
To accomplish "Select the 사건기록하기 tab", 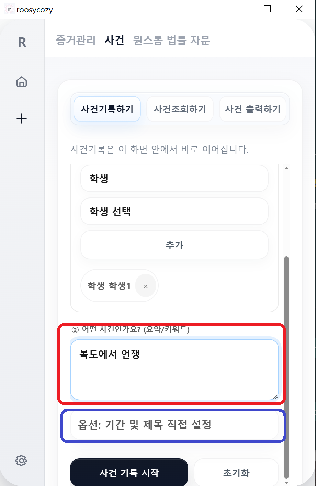I will click(106, 109).
